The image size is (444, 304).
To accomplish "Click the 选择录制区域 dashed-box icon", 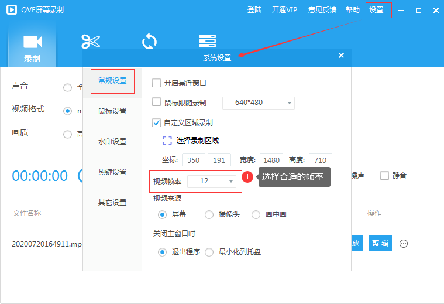I will 167,141.
